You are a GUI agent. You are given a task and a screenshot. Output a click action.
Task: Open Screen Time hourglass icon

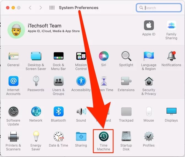point(104,81)
